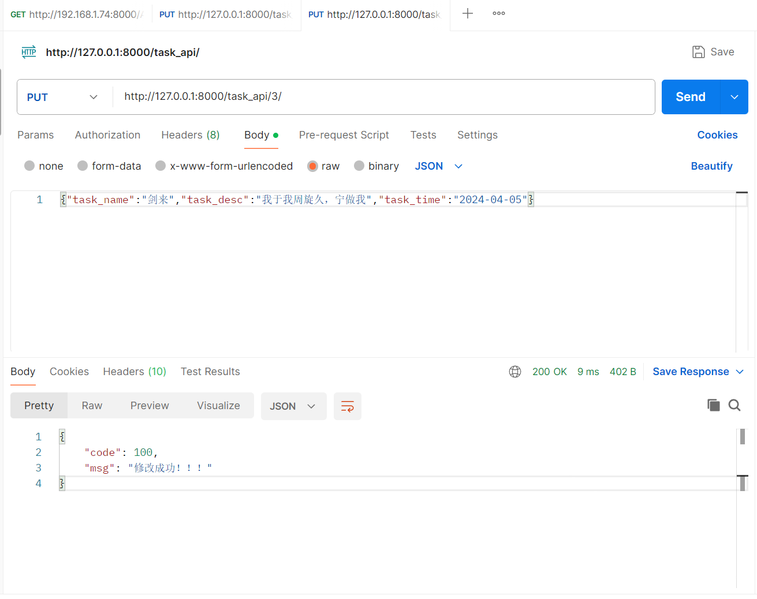Image resolution: width=757 pixels, height=599 pixels.
Task: Click into the request body editor line 1
Action: (x=397, y=200)
